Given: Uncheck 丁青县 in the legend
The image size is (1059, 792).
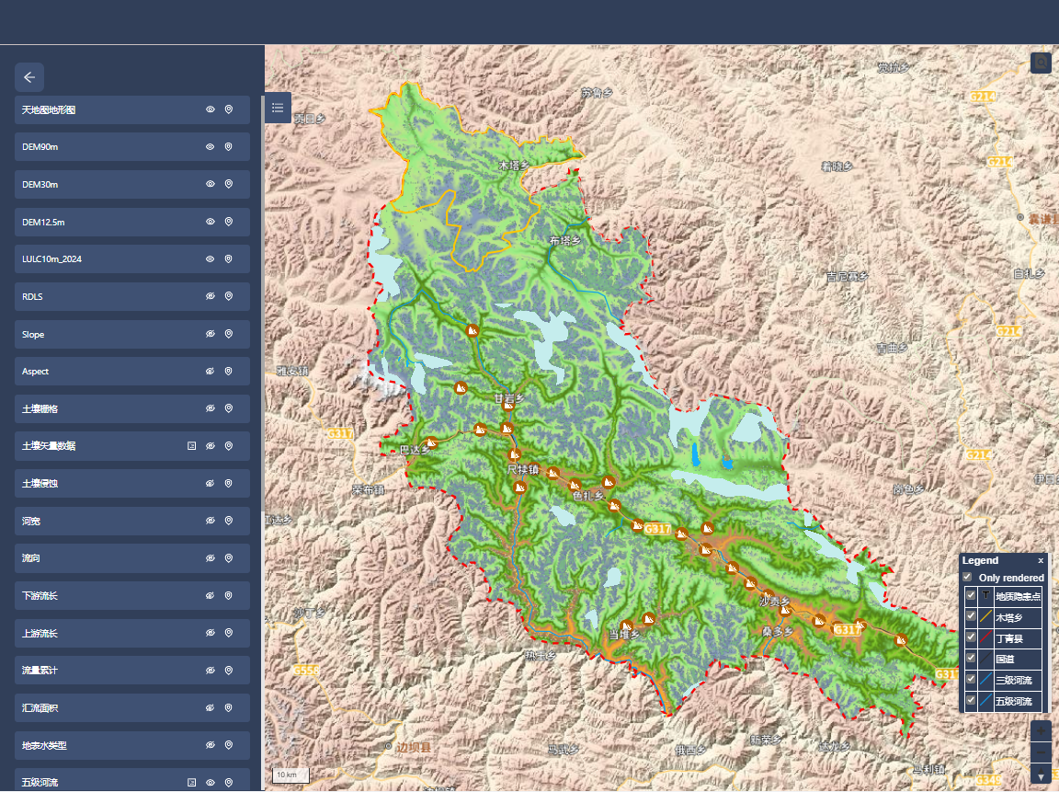Looking at the screenshot, I should (972, 637).
